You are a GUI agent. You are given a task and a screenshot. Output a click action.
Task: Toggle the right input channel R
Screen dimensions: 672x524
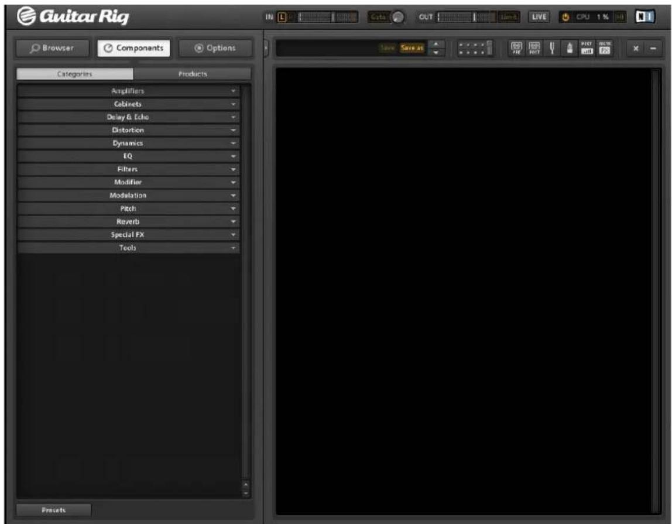tap(290, 17)
